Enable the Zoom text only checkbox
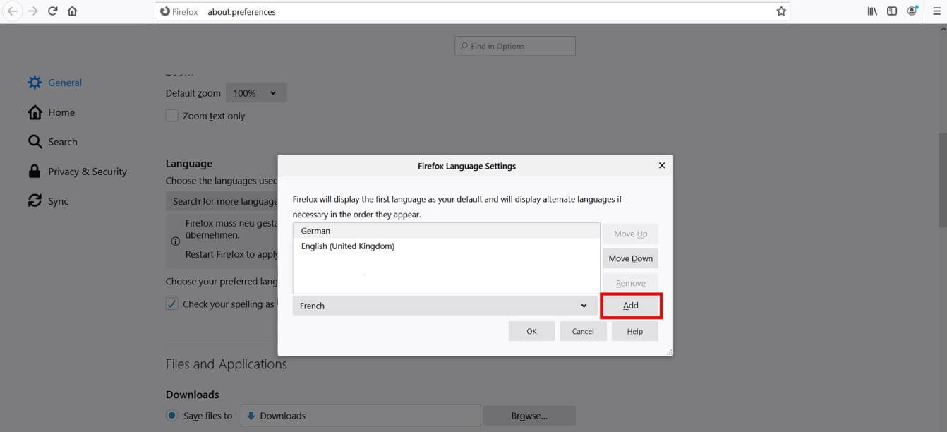 pos(171,116)
